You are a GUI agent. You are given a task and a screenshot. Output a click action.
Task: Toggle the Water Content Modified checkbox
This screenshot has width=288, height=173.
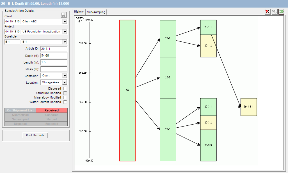[x=65, y=102]
